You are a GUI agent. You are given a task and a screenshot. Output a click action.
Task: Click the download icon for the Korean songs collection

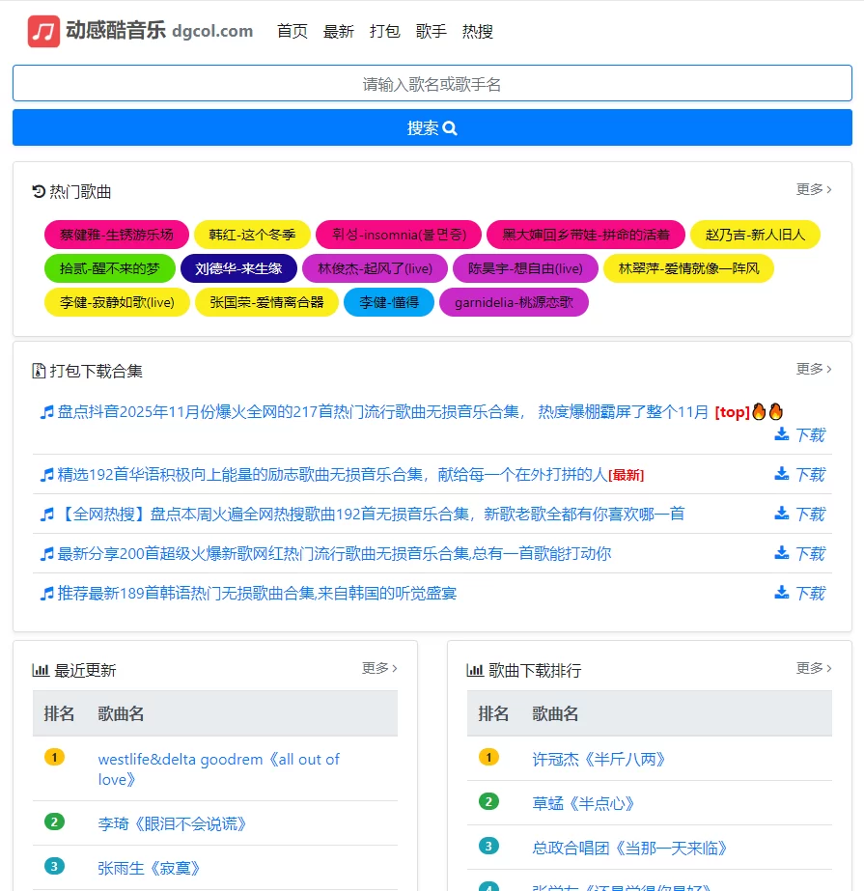point(782,593)
